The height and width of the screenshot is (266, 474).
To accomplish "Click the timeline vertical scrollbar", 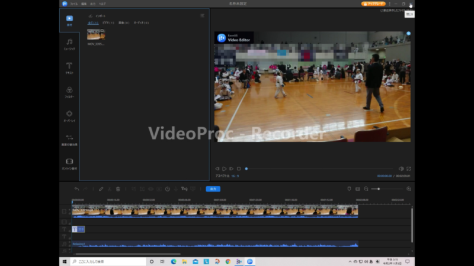I will tap(412, 225).
